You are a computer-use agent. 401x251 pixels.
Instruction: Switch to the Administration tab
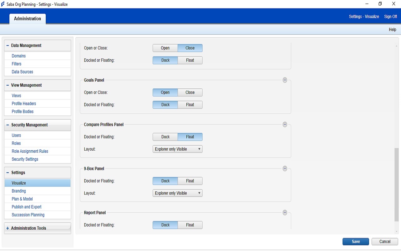tap(27, 19)
